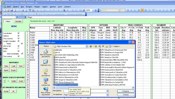175x99 pixels.
Task: Open the AlphaSim folder
Action: click(57, 50)
